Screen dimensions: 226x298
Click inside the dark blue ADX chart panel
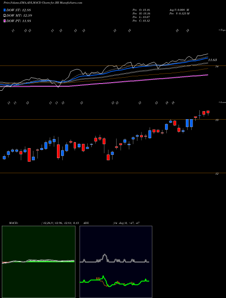pyautogui.click(x=116, y=262)
